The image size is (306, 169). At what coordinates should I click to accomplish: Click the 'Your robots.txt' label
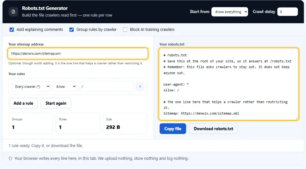tap(172, 44)
